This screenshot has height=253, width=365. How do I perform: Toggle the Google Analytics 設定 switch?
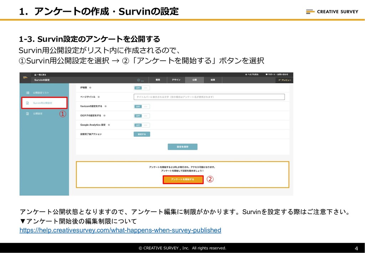pyautogui.click(x=142, y=125)
